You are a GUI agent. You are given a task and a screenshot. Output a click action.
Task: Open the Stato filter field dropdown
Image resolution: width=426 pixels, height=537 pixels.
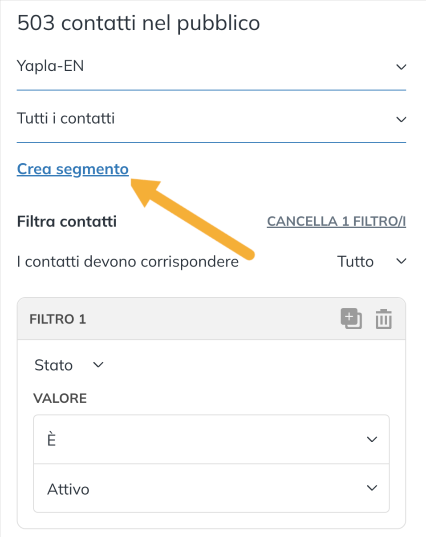click(69, 365)
